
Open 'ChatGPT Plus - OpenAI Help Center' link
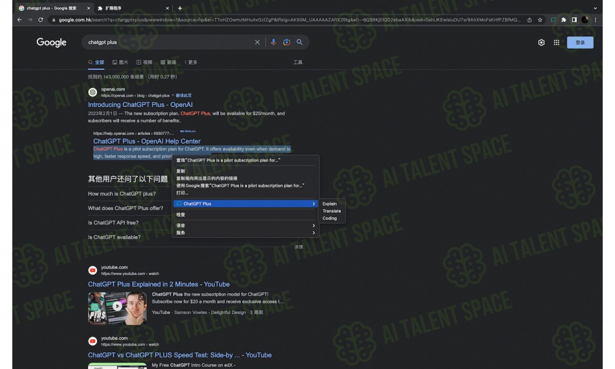coord(147,141)
